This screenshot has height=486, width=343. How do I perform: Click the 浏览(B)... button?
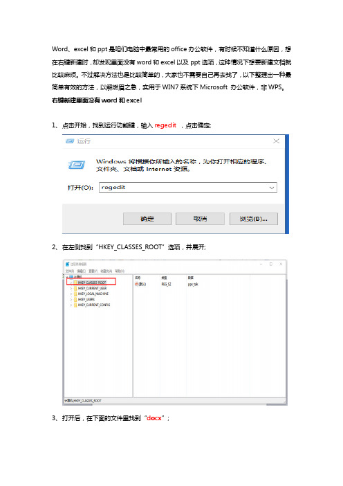tap(254, 219)
